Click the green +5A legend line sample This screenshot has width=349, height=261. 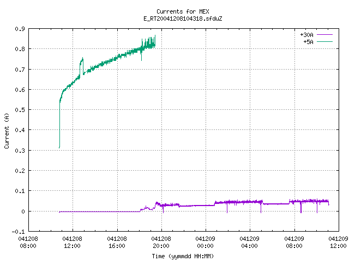(324, 41)
